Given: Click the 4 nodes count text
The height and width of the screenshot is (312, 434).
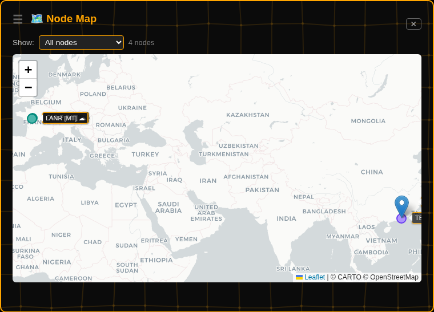Looking at the screenshot, I should (x=141, y=43).
